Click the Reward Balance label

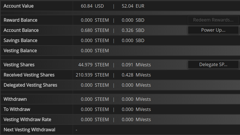(20, 20)
